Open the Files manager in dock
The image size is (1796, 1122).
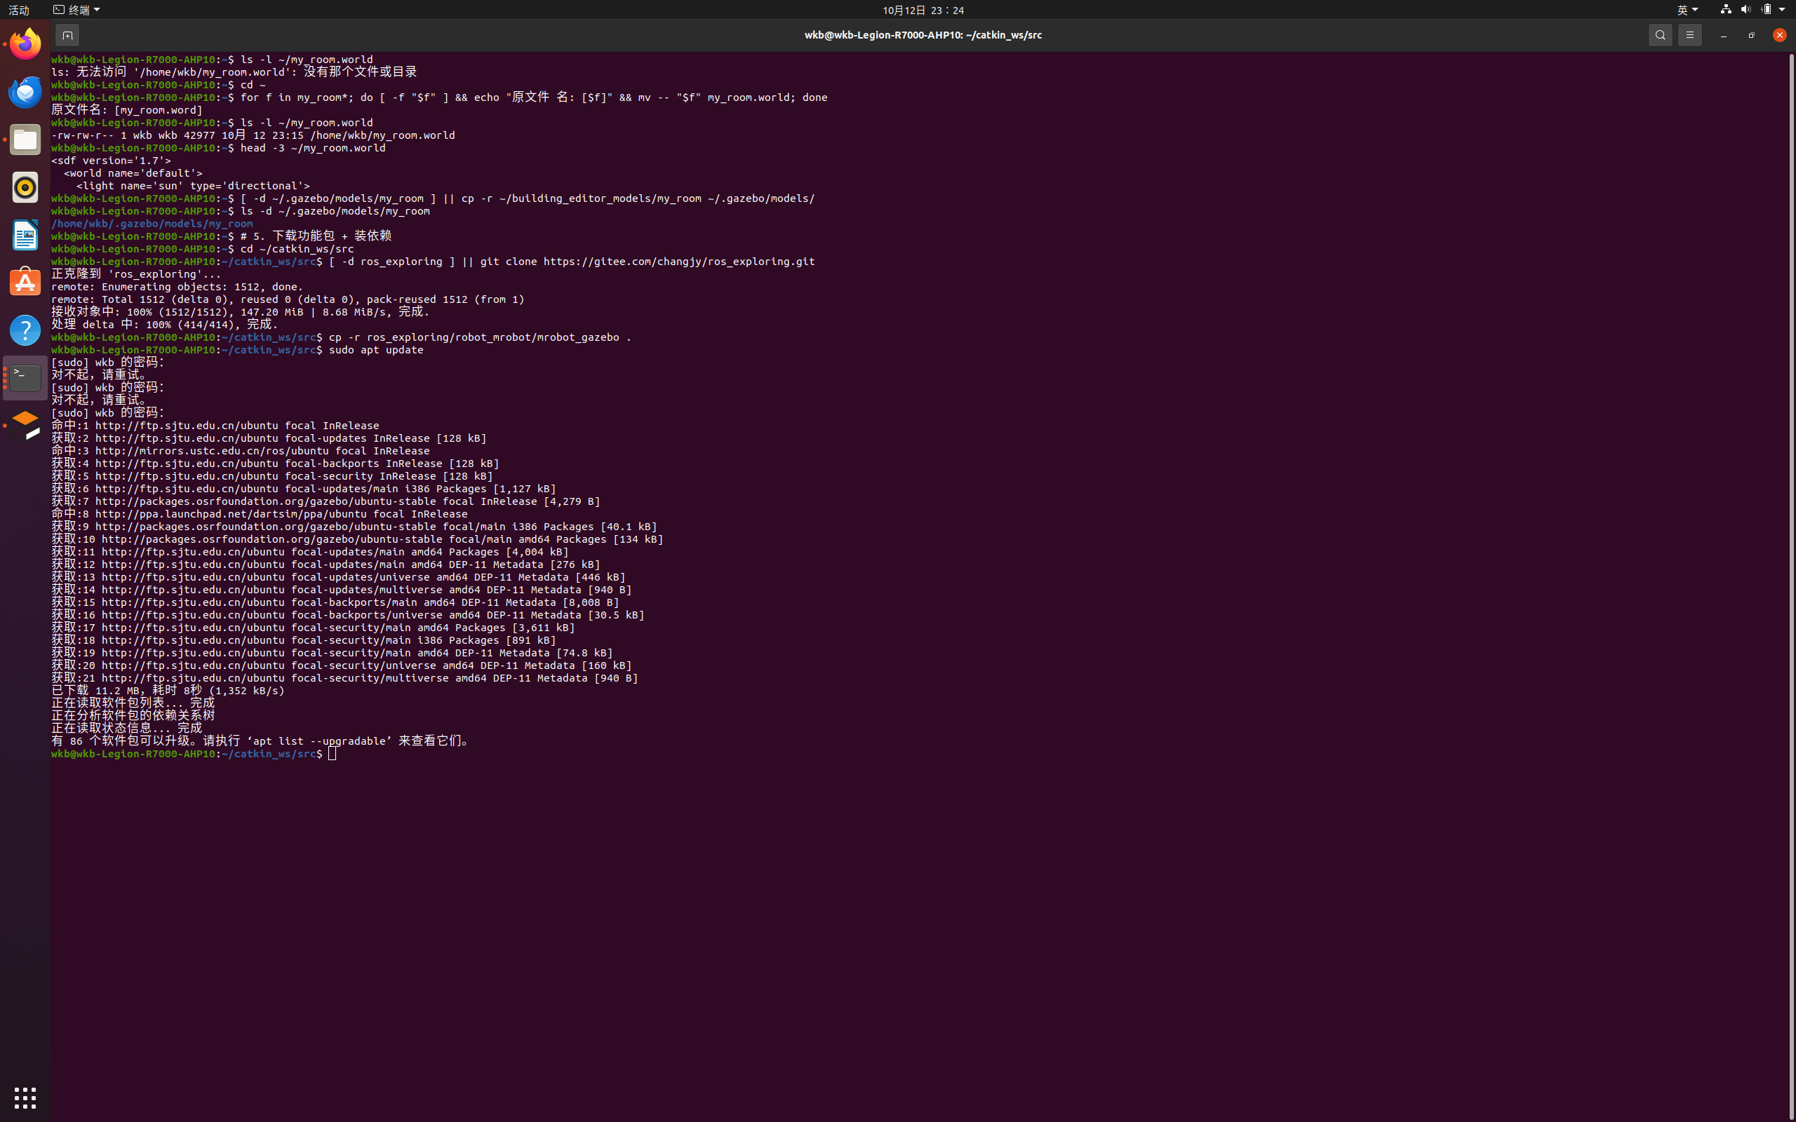(x=25, y=140)
